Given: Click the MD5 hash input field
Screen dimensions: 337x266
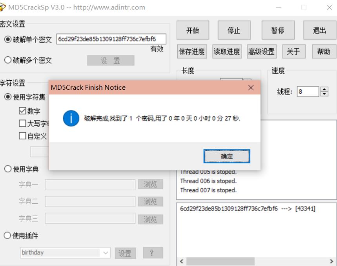Looking at the screenshot, I should [111, 39].
